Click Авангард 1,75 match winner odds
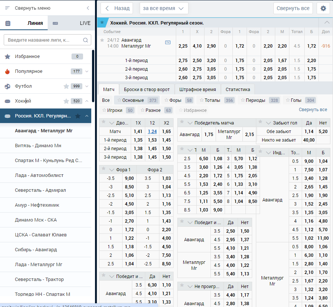Screen dimensions: 333x307 tap(209, 134)
